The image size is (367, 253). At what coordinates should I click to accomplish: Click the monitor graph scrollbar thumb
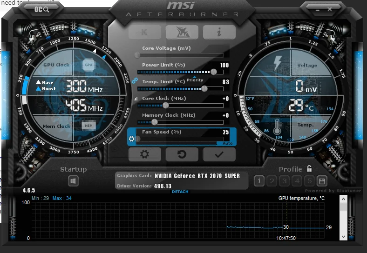coord(343,206)
